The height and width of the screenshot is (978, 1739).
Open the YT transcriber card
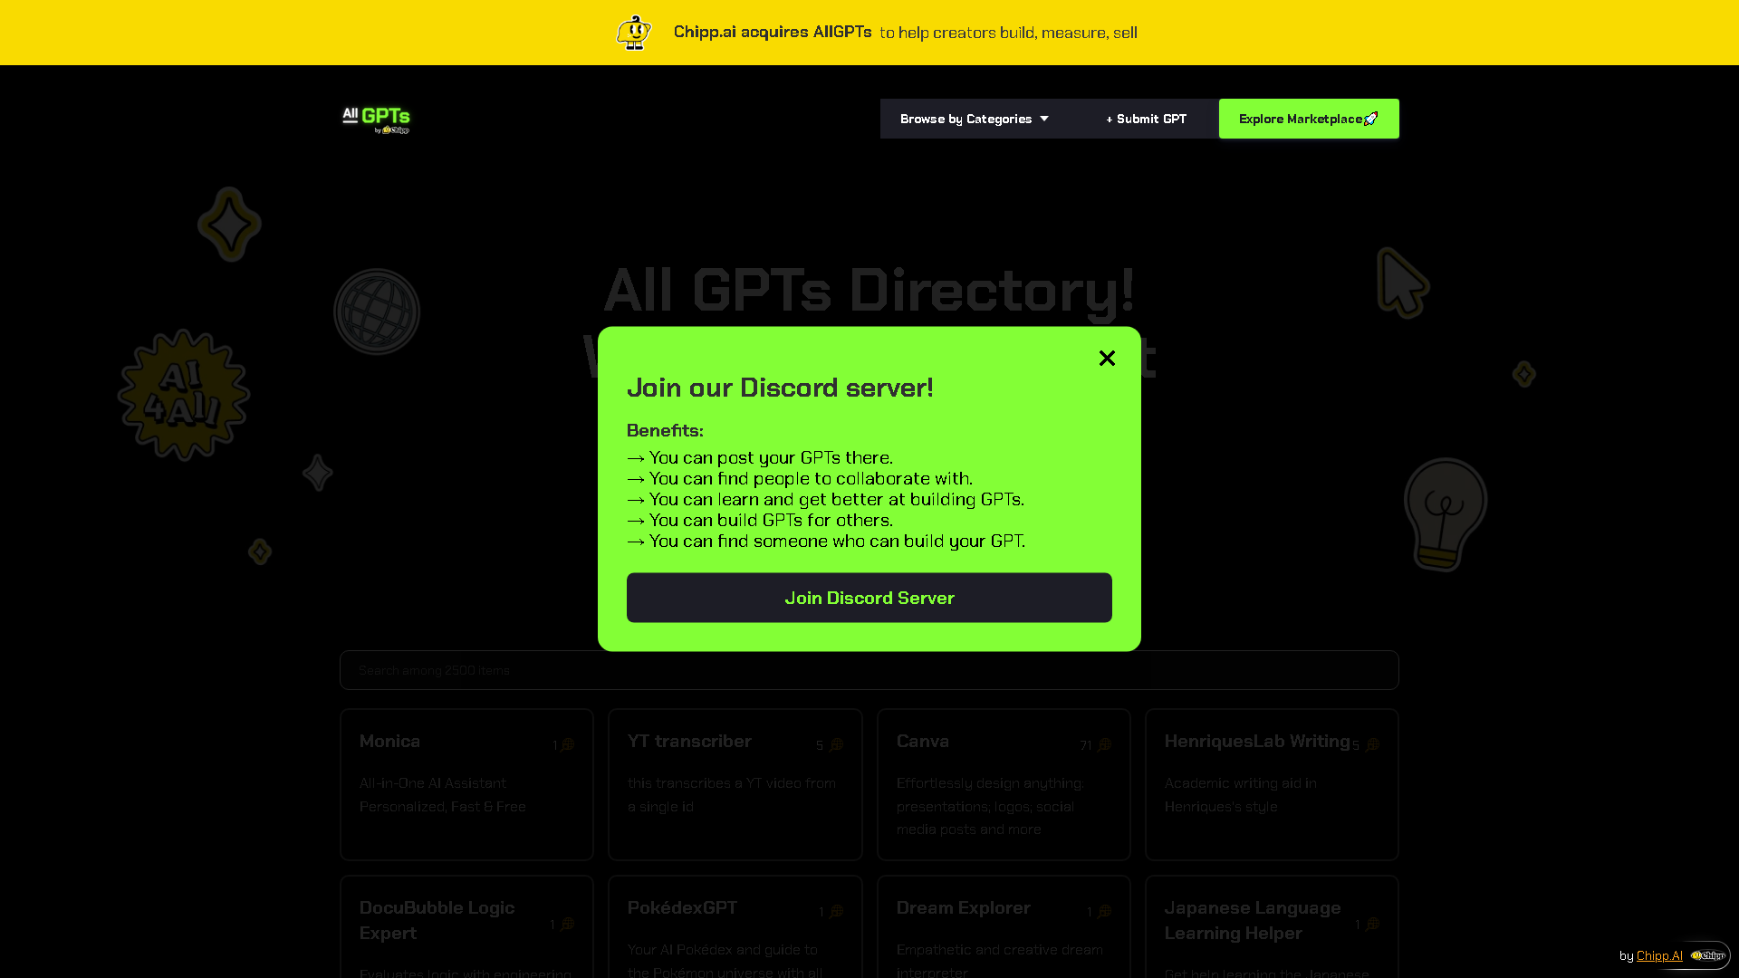[x=735, y=784]
